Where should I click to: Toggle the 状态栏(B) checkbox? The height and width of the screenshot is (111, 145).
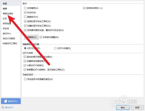point(25,12)
